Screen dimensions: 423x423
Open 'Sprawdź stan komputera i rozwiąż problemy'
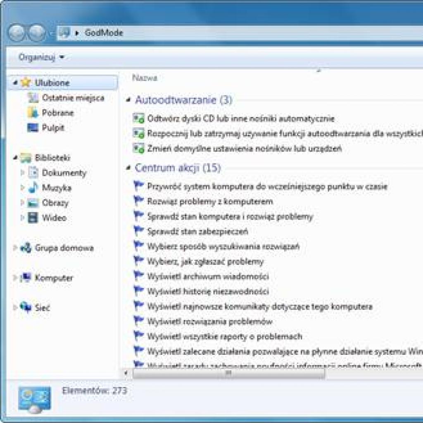(x=230, y=216)
